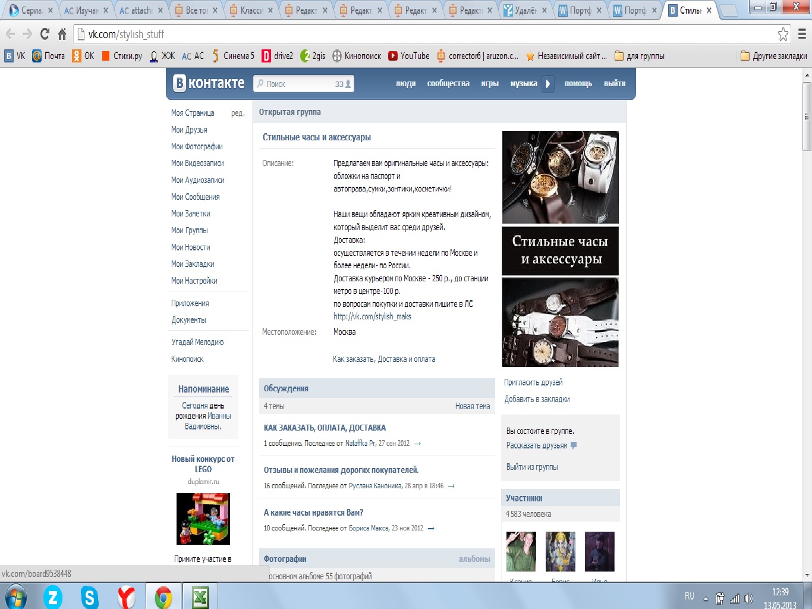
Task: Click the ВКонтакте logo
Action: coord(209,83)
